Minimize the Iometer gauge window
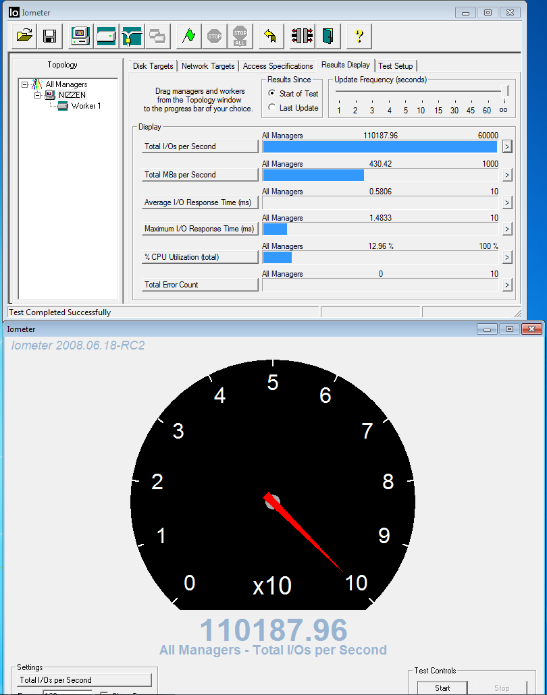This screenshot has height=695, width=547. [x=487, y=329]
